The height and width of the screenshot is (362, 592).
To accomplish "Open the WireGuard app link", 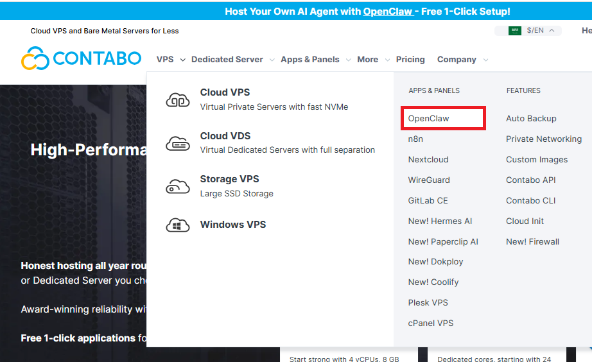I will (429, 180).
